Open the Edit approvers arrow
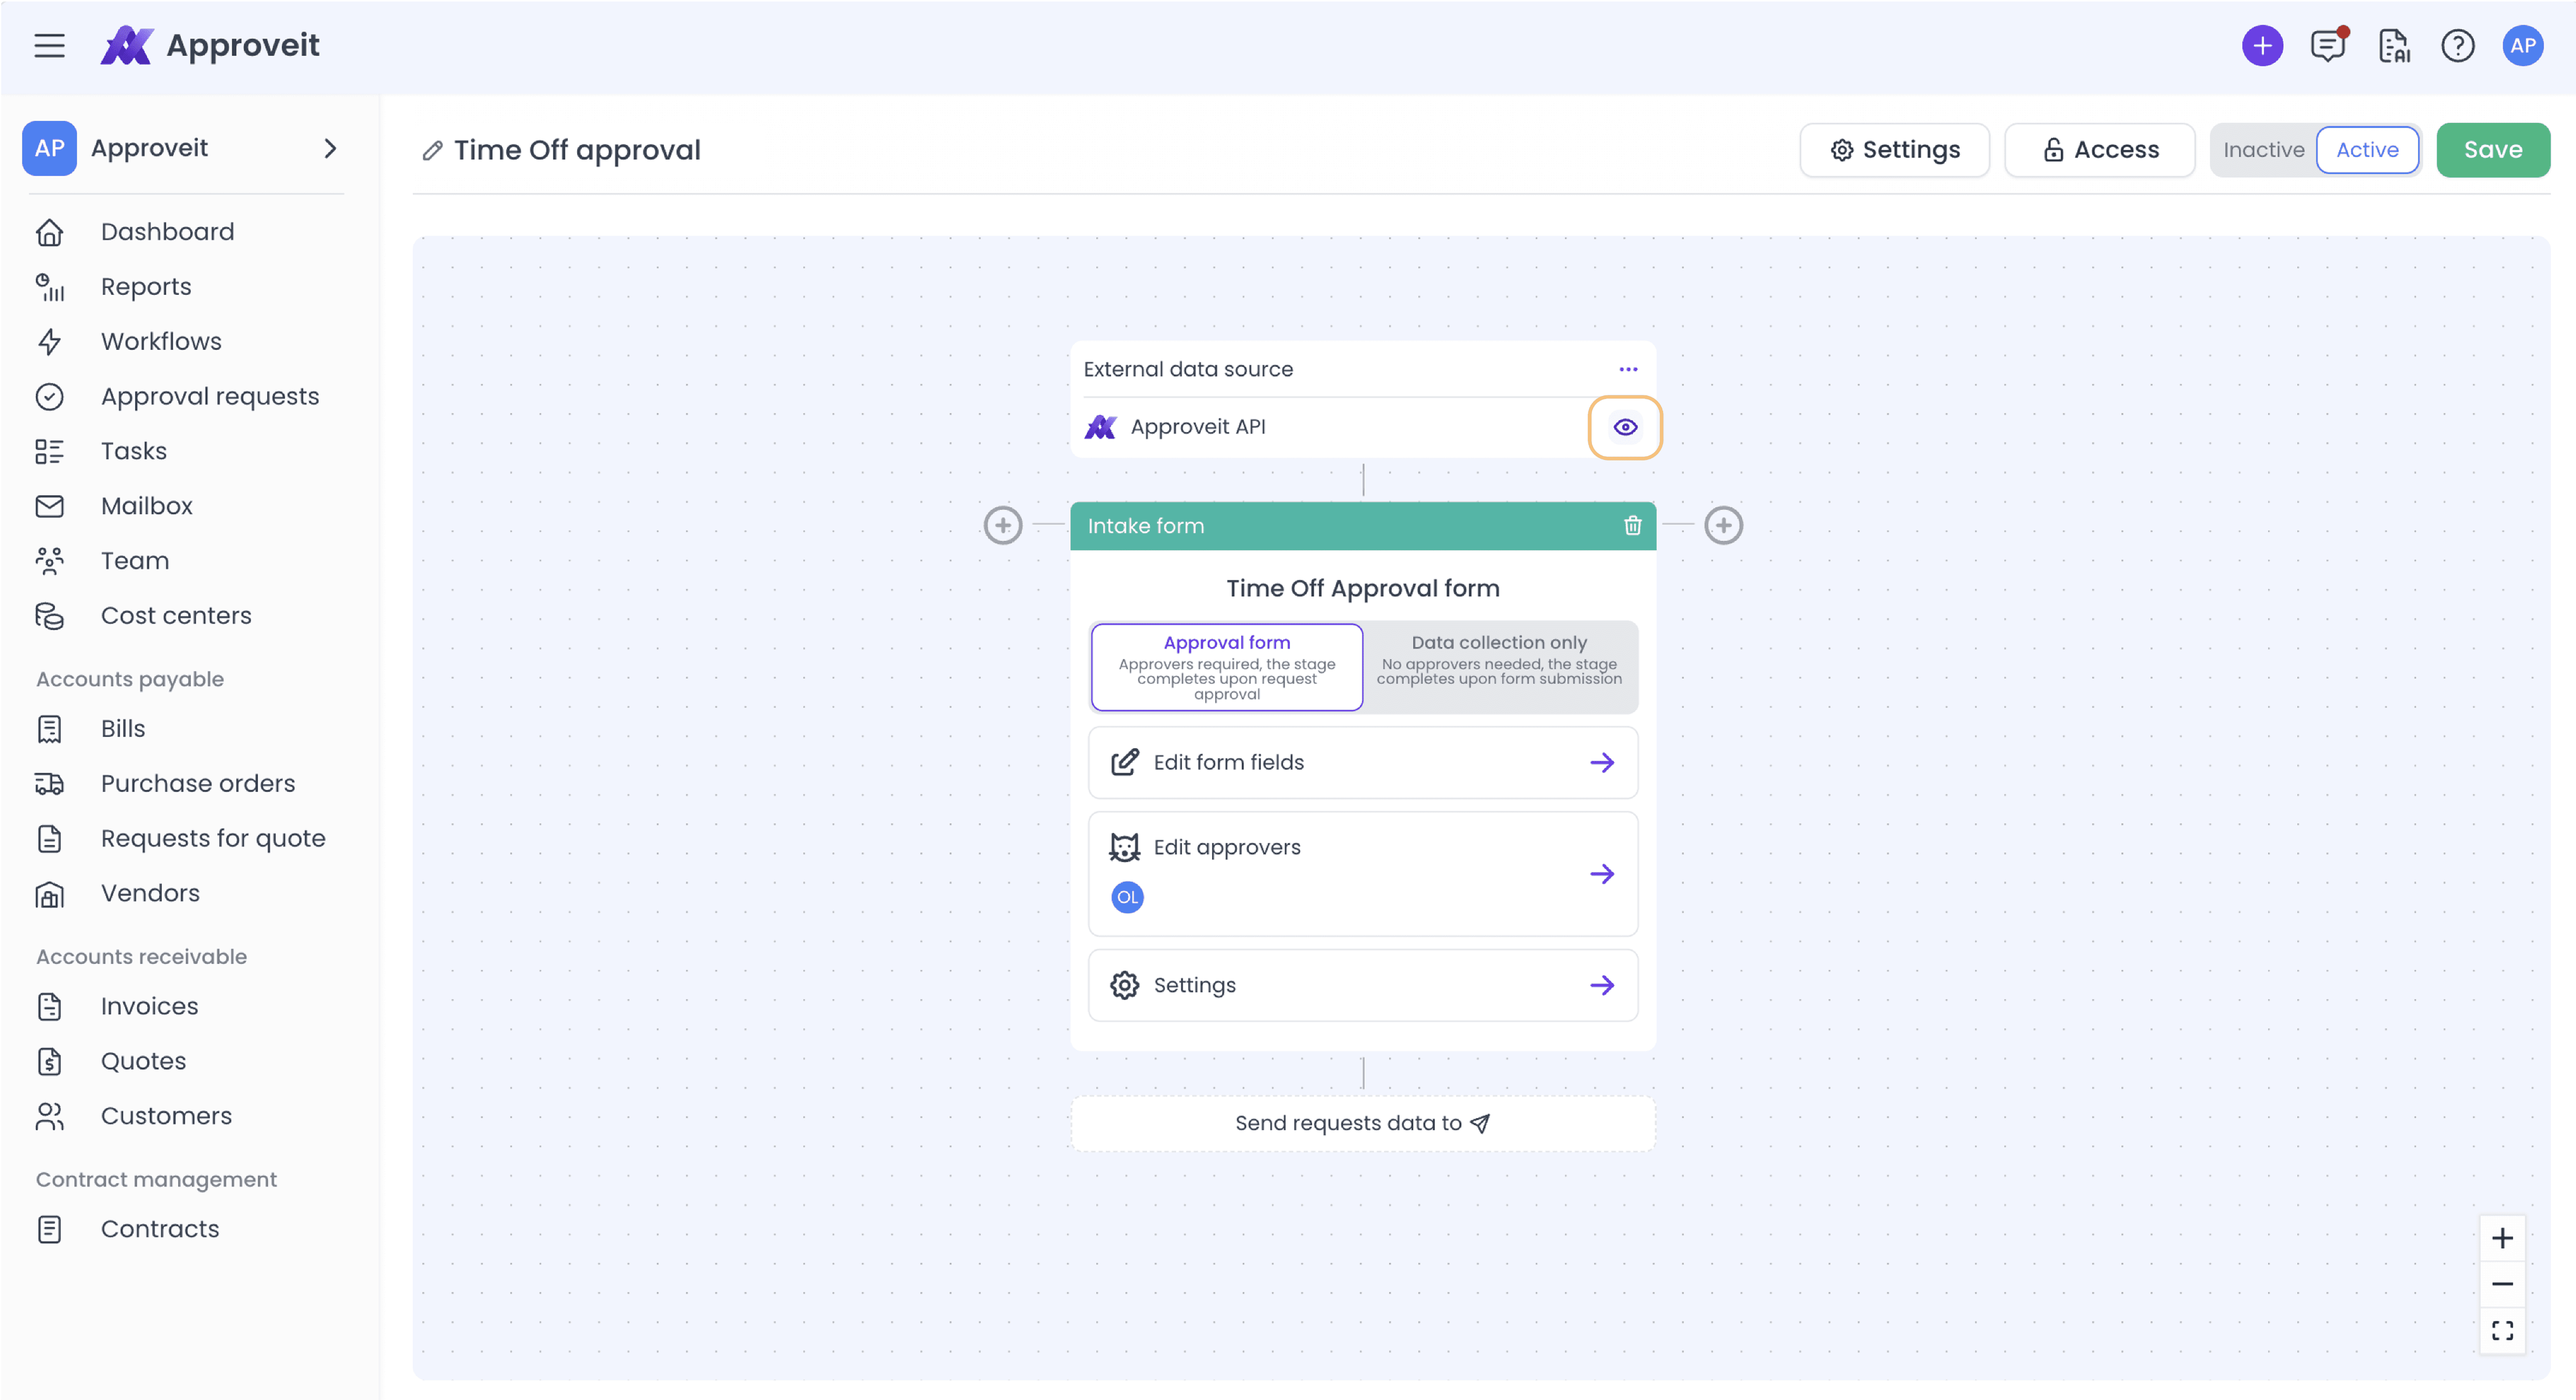 [x=1602, y=874]
